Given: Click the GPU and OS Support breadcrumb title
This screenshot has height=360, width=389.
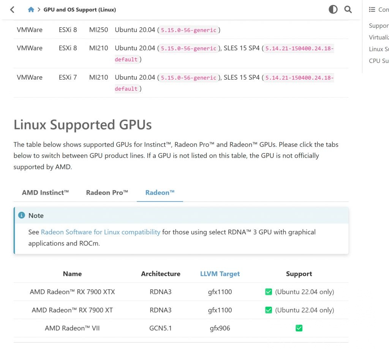Looking at the screenshot, I should pyautogui.click(x=80, y=9).
